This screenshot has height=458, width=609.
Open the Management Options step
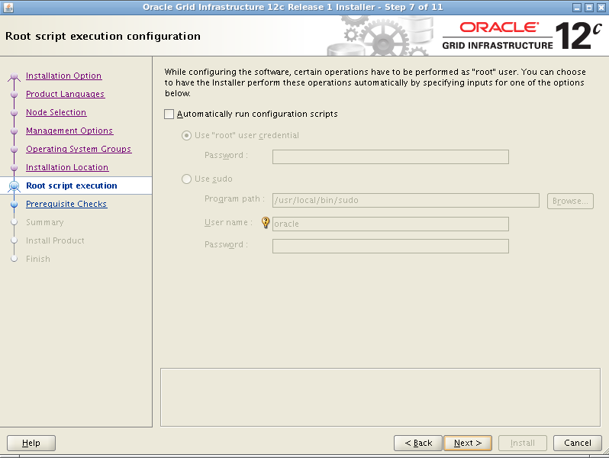point(69,131)
